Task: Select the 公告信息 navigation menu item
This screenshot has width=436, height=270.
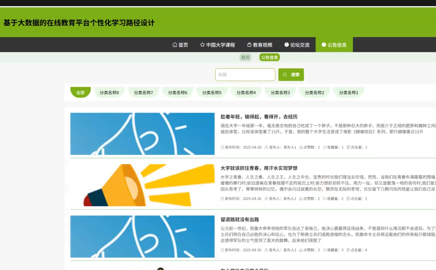Action: coord(334,45)
